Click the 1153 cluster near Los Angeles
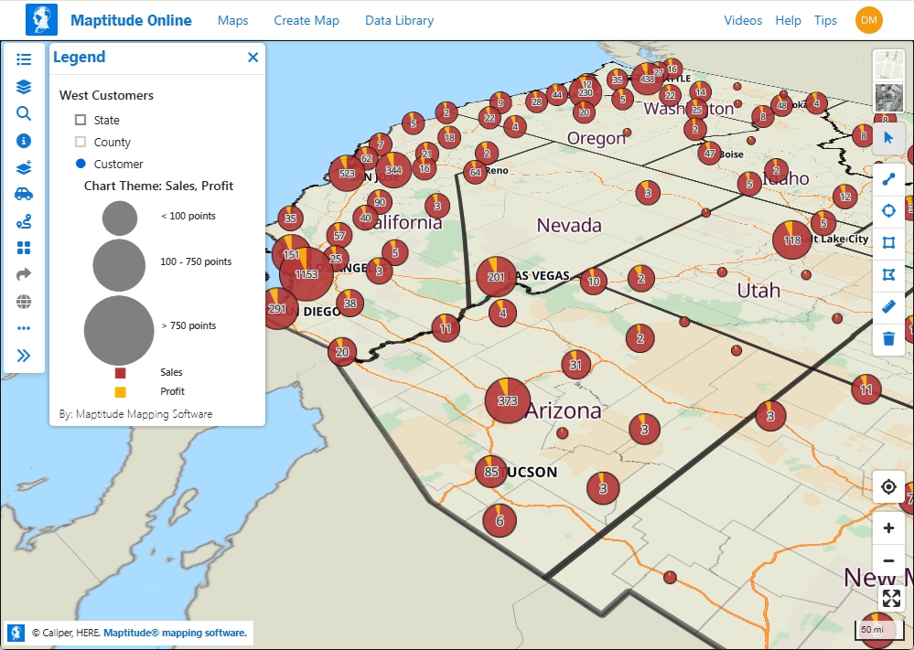The width and height of the screenshot is (914, 650). click(306, 273)
